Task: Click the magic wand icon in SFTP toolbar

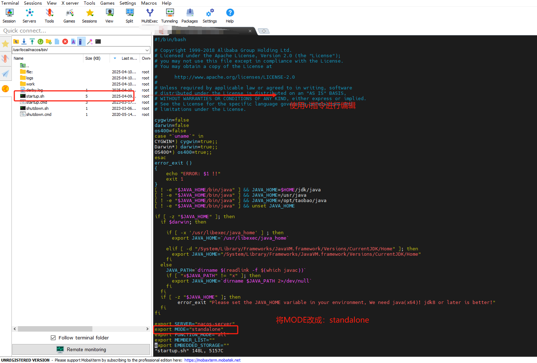Action: tap(90, 41)
